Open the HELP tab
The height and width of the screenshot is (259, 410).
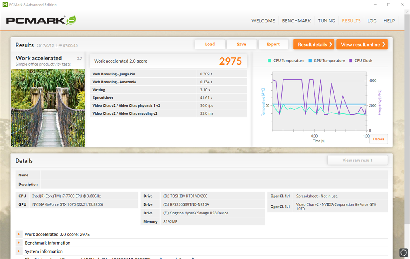[x=389, y=21]
